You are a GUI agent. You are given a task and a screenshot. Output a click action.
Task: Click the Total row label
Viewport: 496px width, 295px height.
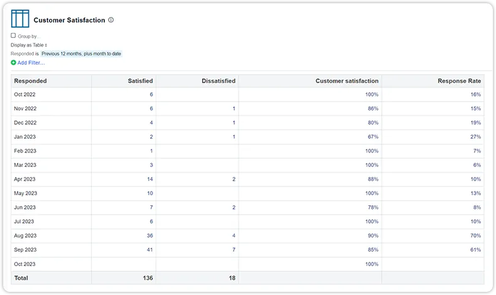(21, 278)
